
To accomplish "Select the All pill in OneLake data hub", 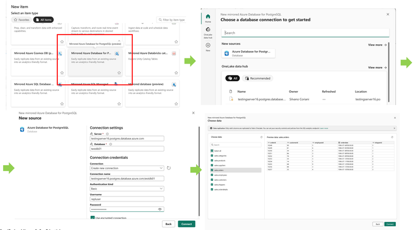I will (233, 78).
